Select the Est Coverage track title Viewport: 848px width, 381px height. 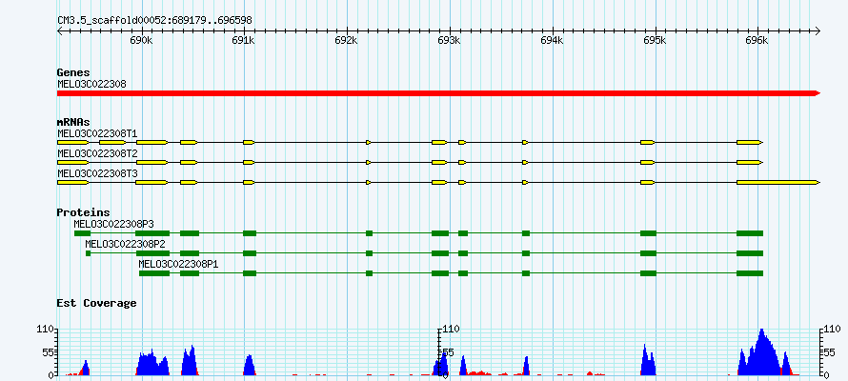point(96,303)
